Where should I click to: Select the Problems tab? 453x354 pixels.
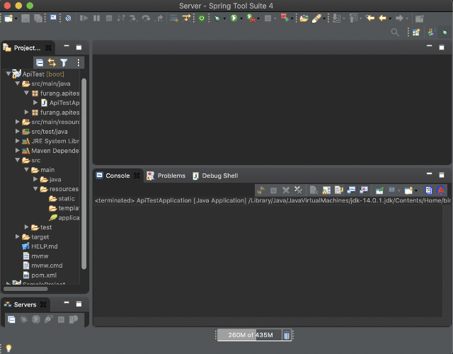pos(166,176)
